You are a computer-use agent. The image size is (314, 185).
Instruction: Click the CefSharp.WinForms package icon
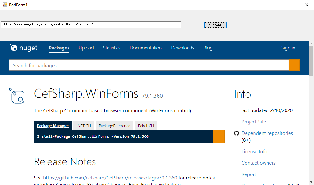17,96
